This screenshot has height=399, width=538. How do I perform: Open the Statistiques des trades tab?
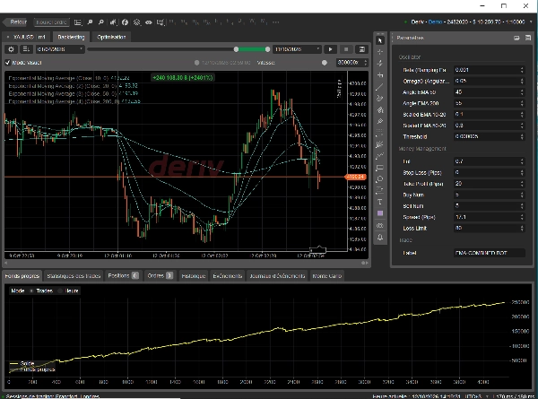(x=74, y=276)
